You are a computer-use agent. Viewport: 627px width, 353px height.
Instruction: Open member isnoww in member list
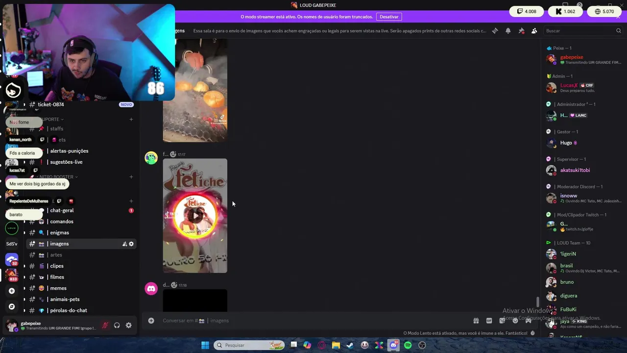point(585,198)
